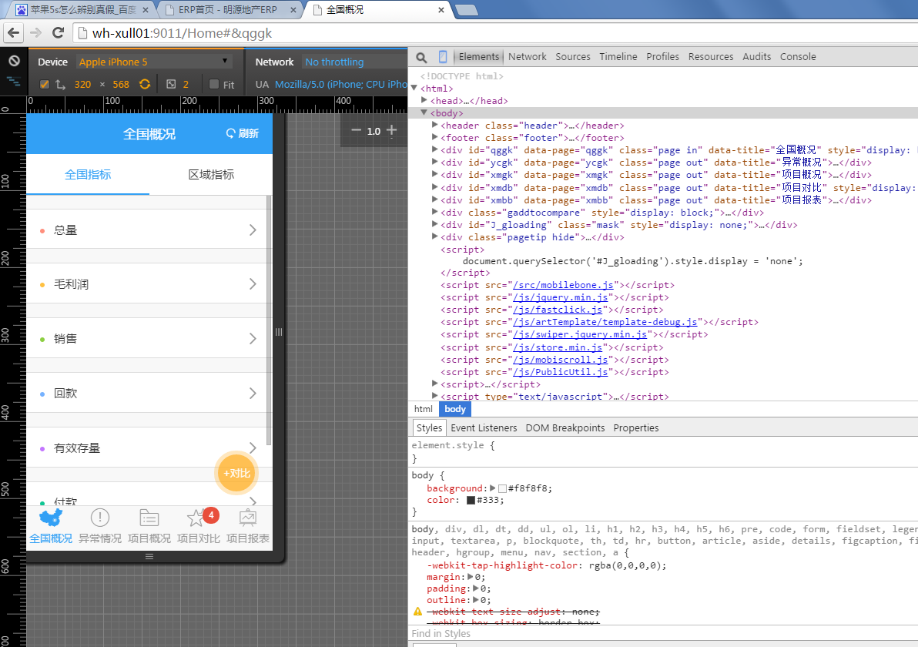Collapse the body node triangle
The height and width of the screenshot is (647, 918).
pyautogui.click(x=424, y=112)
